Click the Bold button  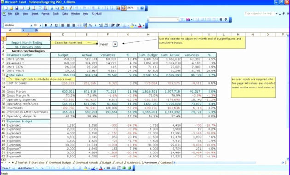point(46,25)
